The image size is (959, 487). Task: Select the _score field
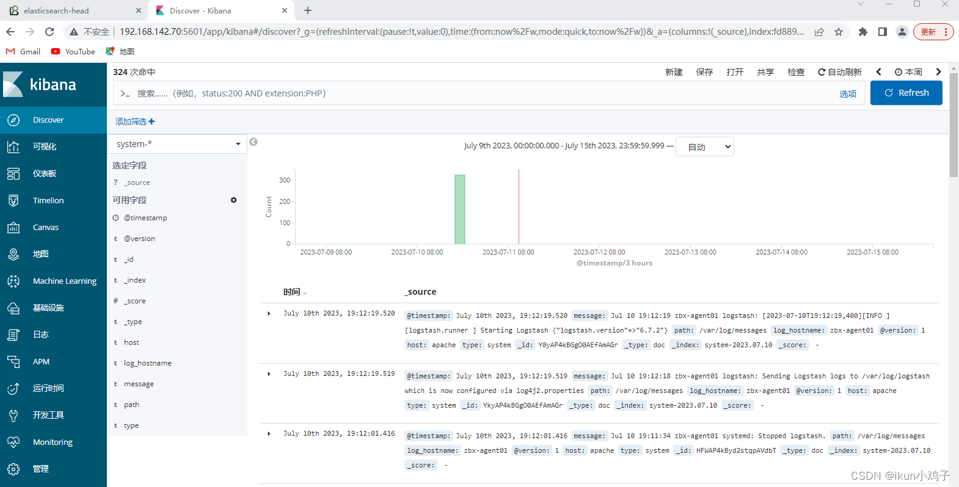click(135, 301)
